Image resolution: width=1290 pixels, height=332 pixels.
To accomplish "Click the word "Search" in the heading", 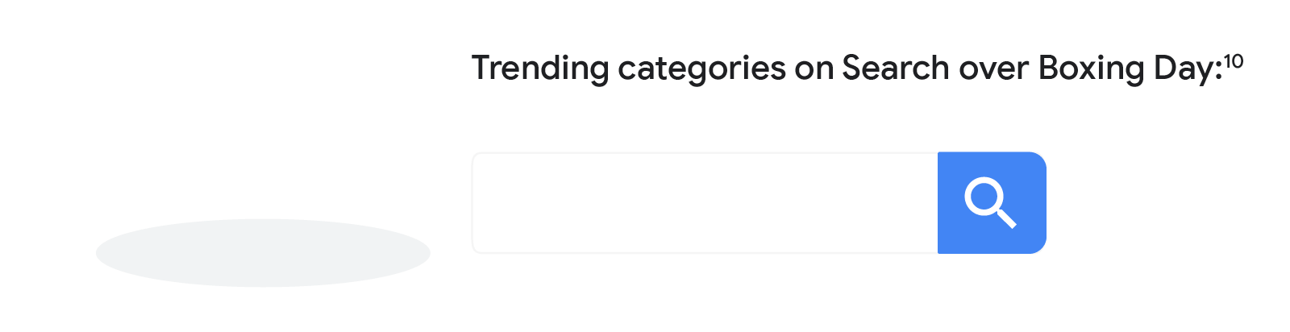I will 896,68.
